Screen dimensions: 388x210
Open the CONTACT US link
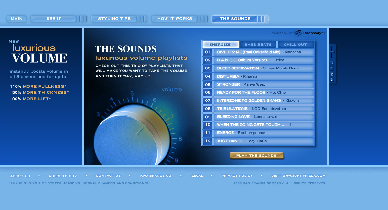coord(108,176)
